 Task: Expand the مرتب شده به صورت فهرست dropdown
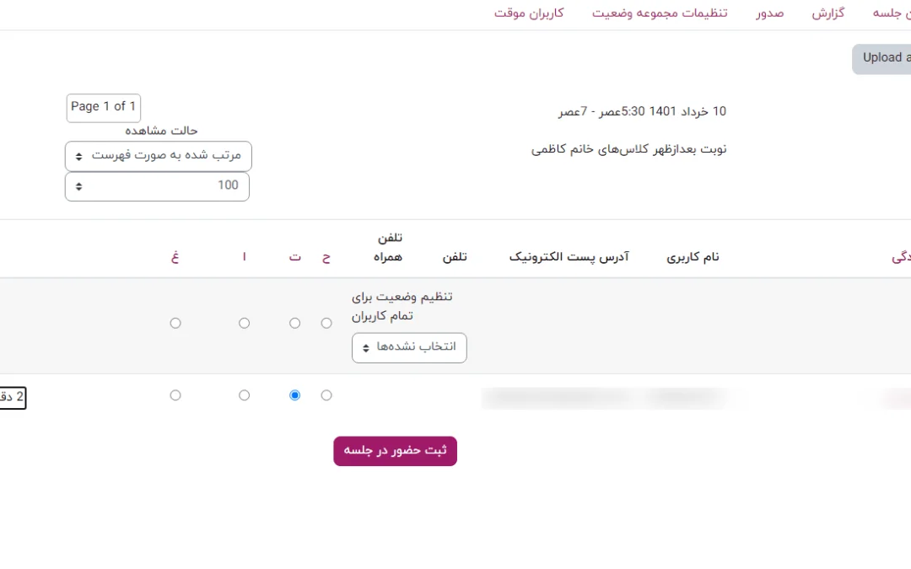pos(159,156)
